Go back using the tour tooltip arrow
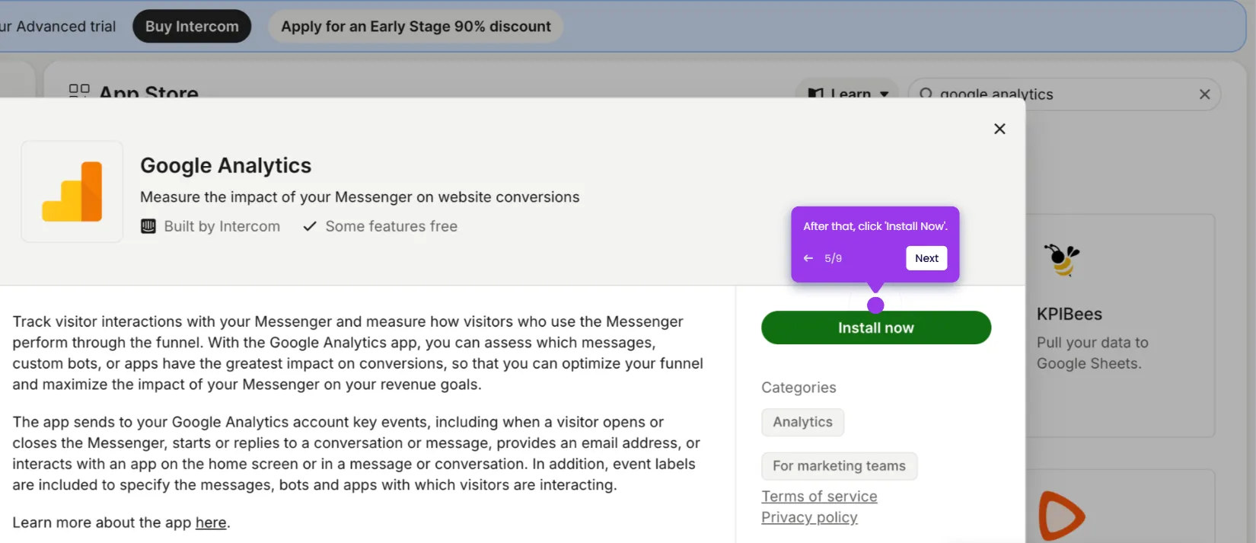Image resolution: width=1256 pixels, height=543 pixels. pyautogui.click(x=808, y=258)
